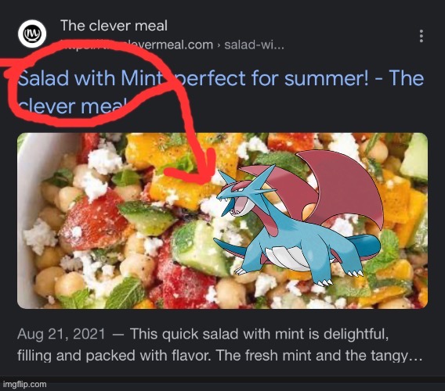Open the clevermeal.com URL text
Viewport: 445px width, 391px height.
137,45
